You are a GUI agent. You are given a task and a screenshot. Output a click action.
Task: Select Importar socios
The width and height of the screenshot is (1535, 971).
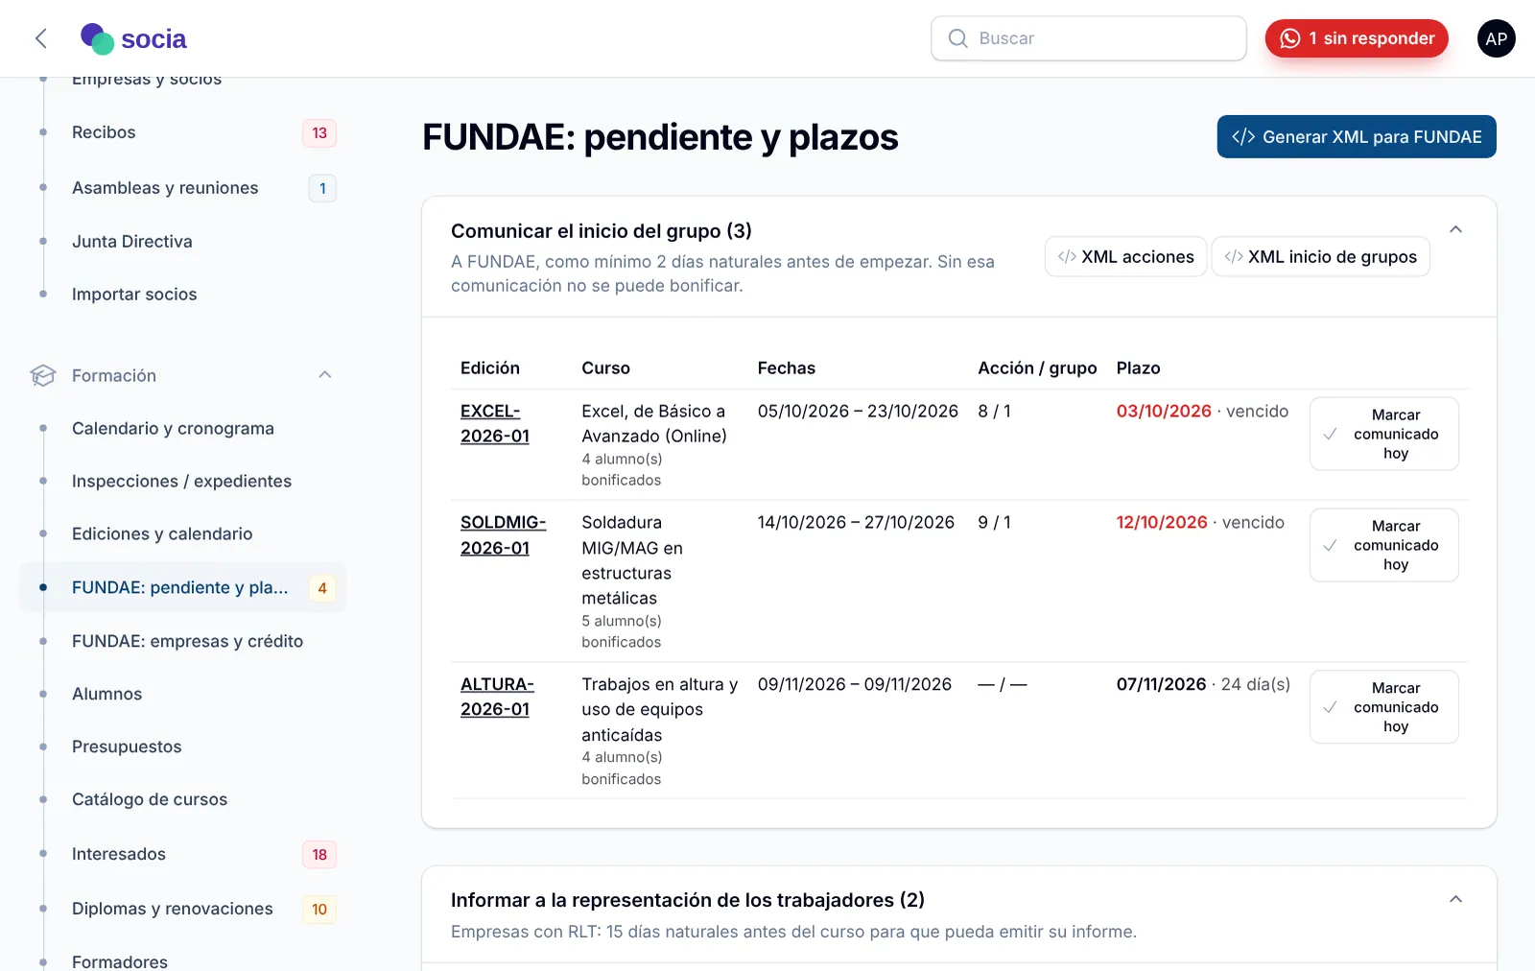[x=134, y=295]
